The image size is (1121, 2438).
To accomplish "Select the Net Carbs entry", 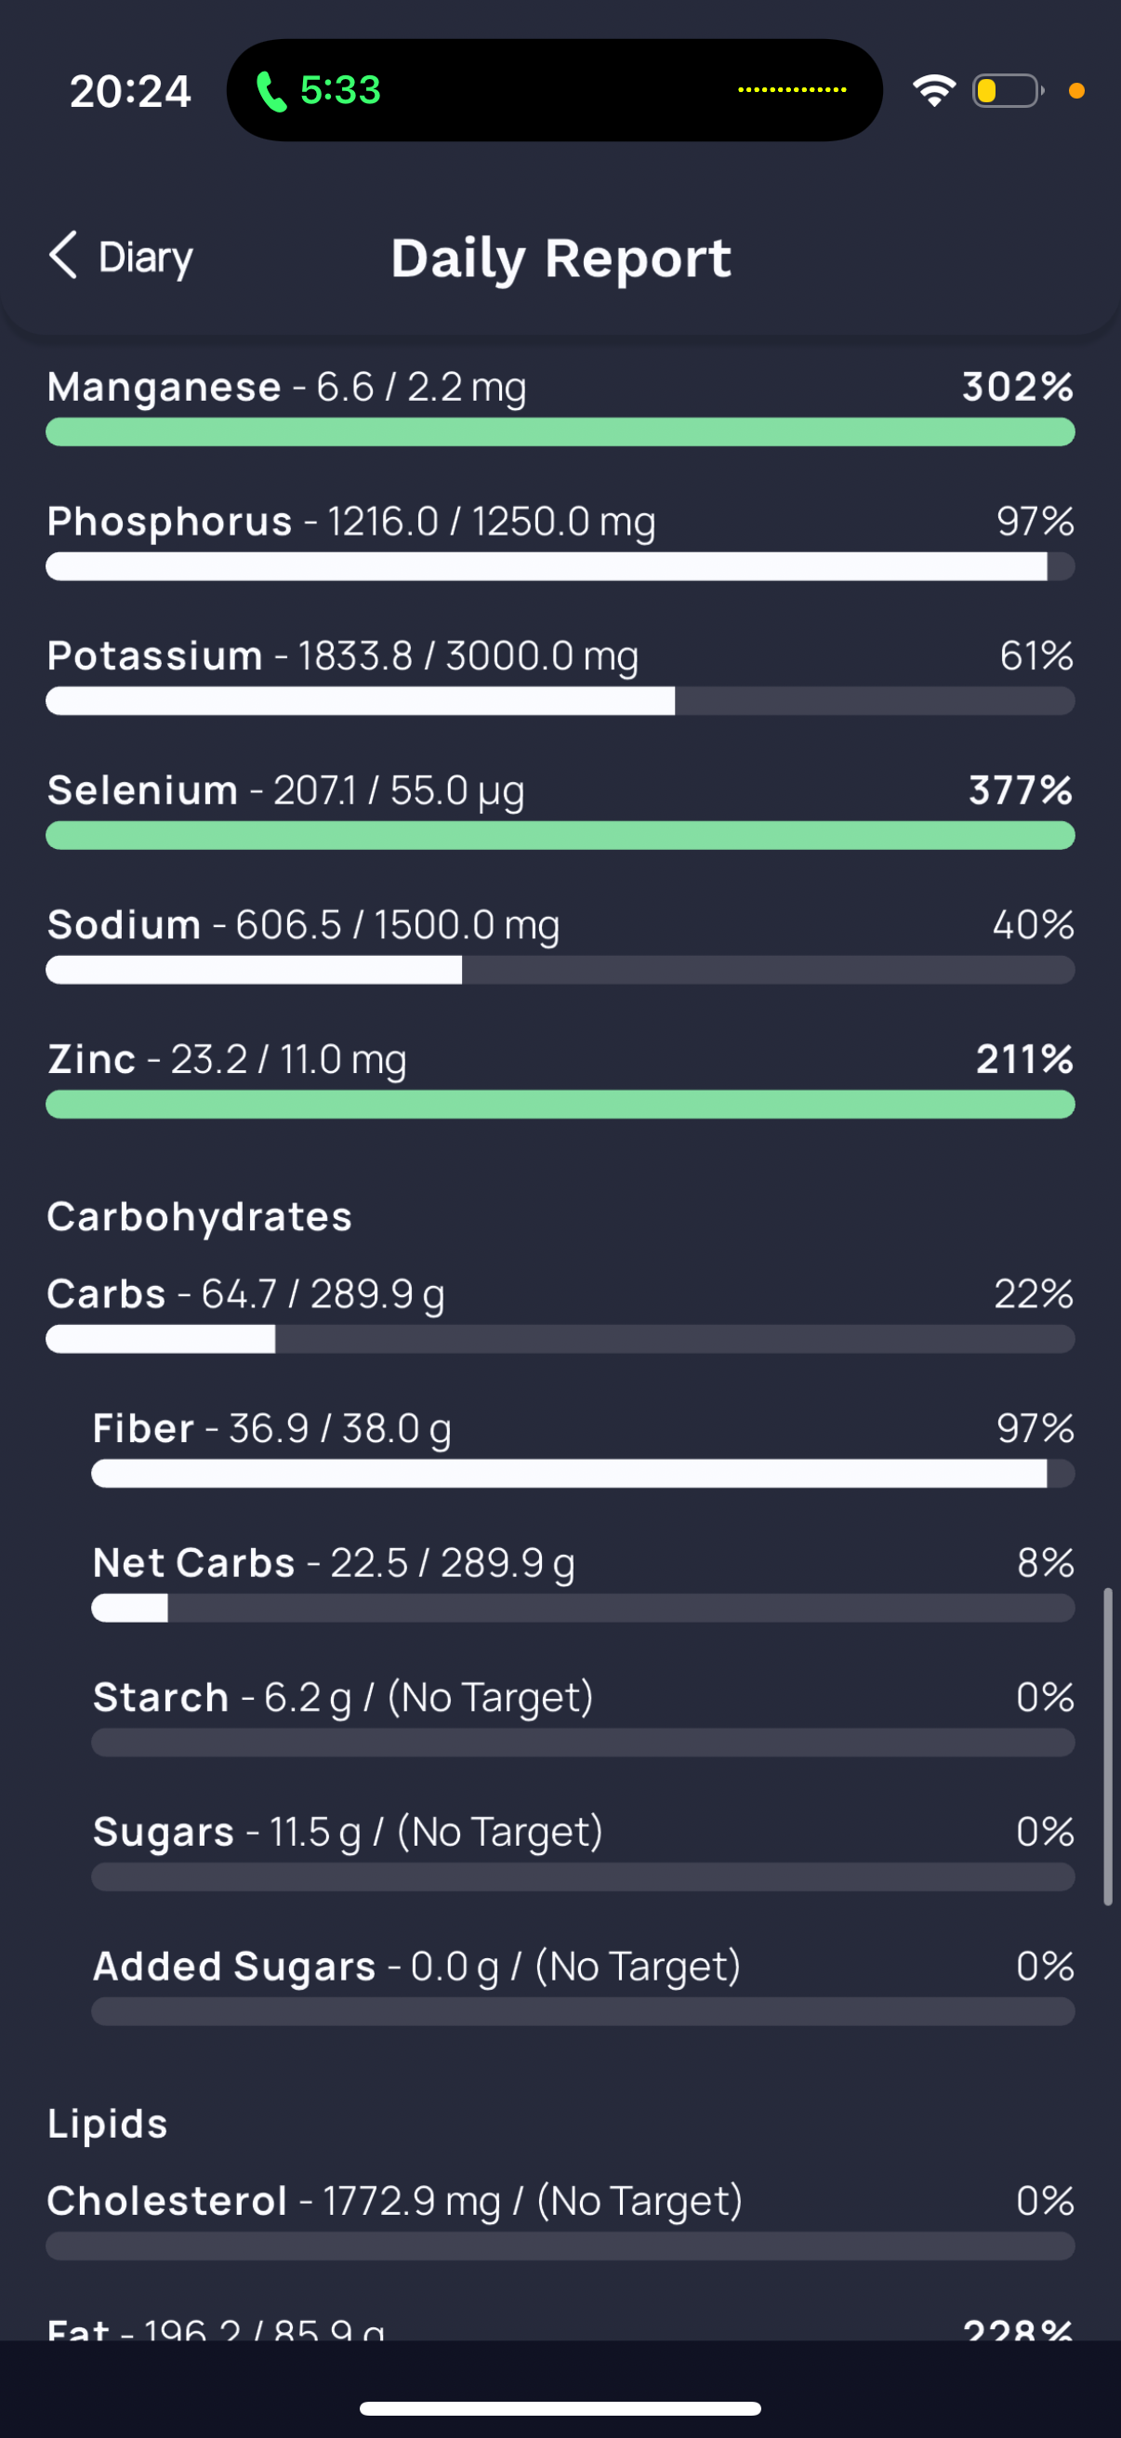I will coord(583,1582).
